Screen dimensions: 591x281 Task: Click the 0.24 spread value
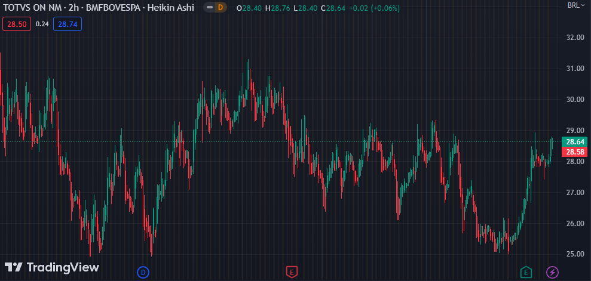coord(42,24)
